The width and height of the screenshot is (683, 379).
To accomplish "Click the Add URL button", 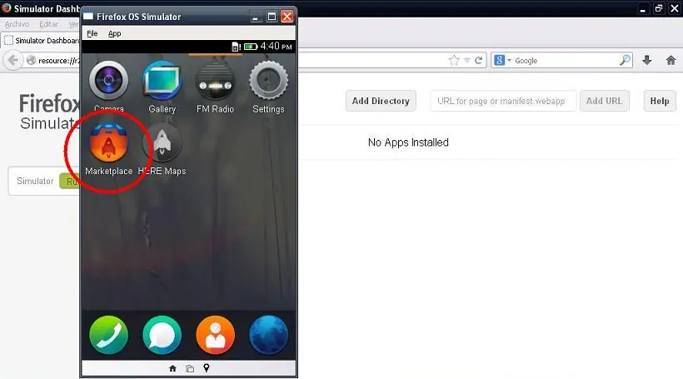I will 604,101.
